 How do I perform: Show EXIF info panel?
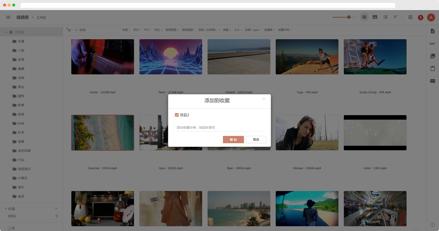coord(432,43)
